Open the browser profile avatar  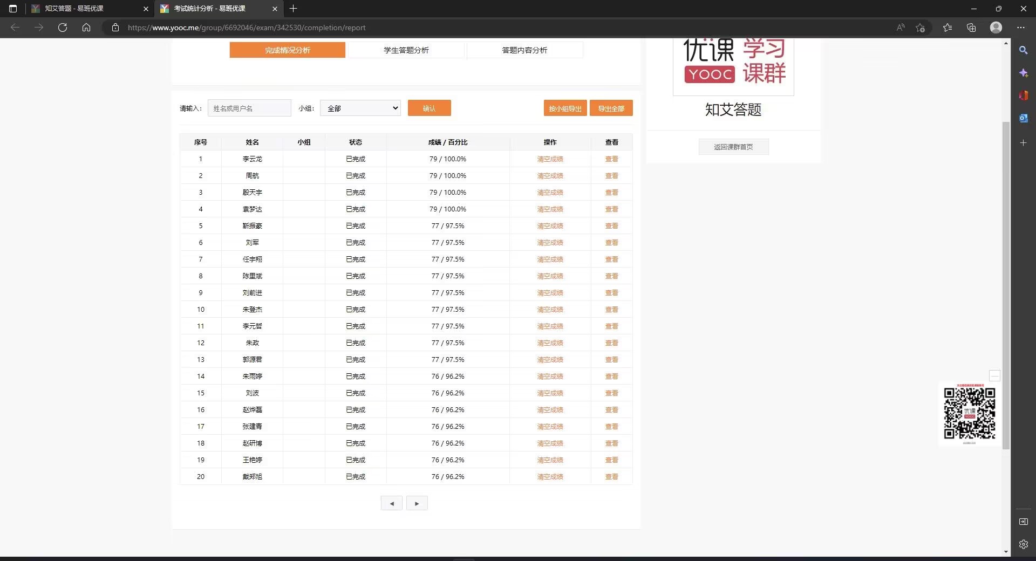click(x=996, y=28)
